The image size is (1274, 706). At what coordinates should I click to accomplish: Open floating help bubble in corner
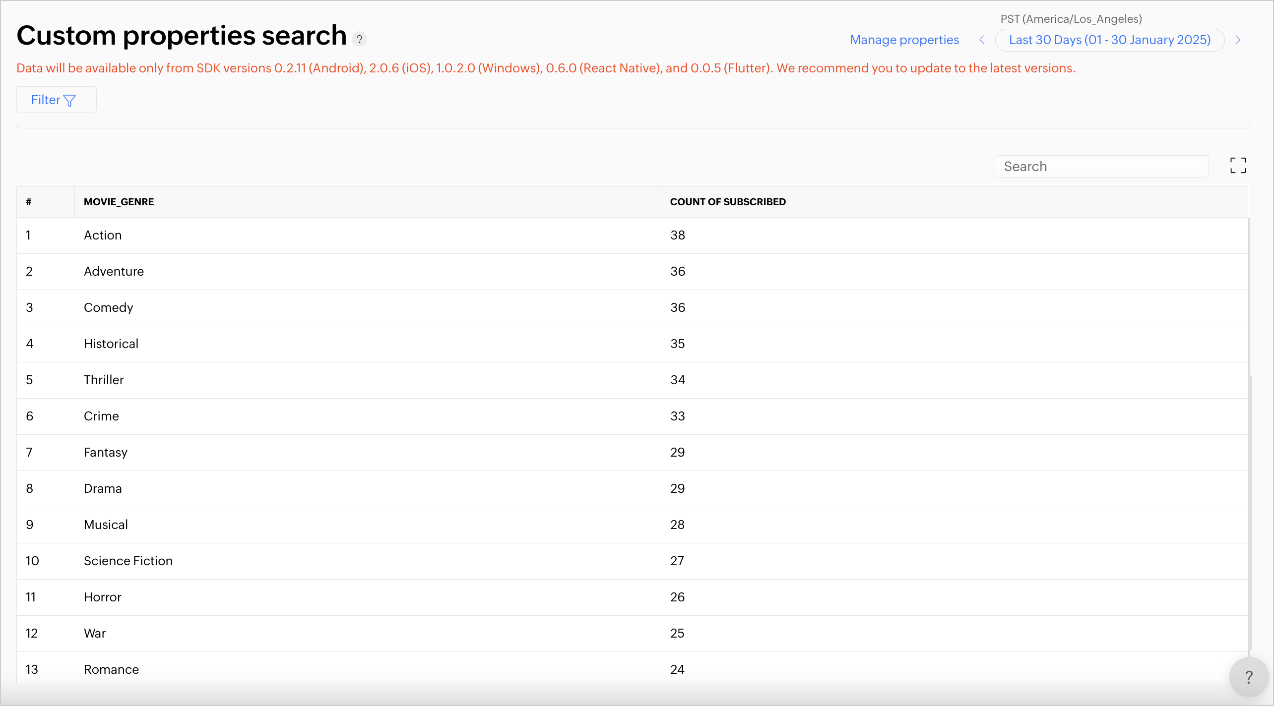click(x=1248, y=677)
